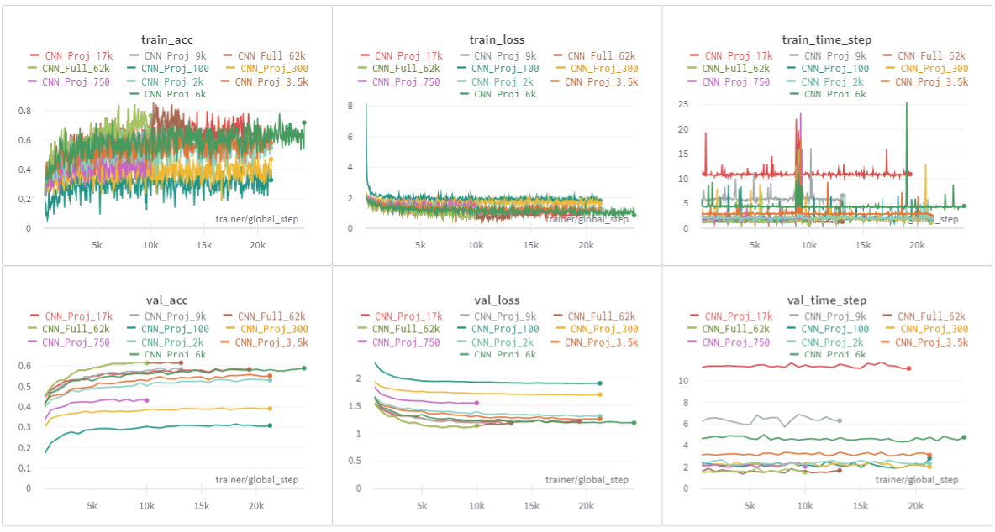Click trainer/global_step axis label in train_loss chart
Image resolution: width=995 pixels, height=532 pixels.
(x=587, y=219)
